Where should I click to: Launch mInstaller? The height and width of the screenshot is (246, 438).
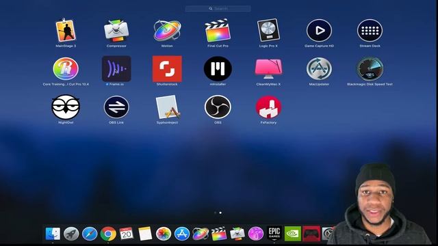tap(218, 68)
